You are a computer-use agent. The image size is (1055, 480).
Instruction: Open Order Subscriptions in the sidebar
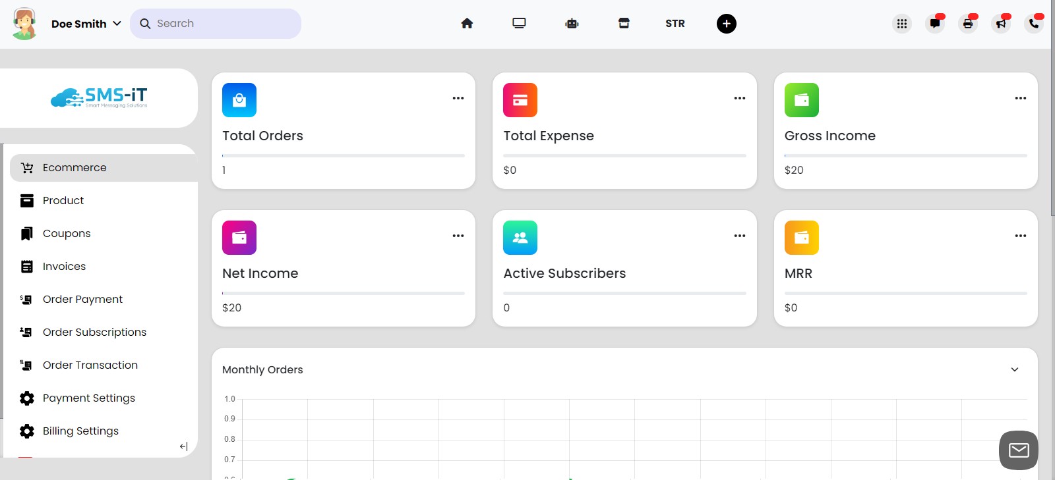(x=94, y=332)
